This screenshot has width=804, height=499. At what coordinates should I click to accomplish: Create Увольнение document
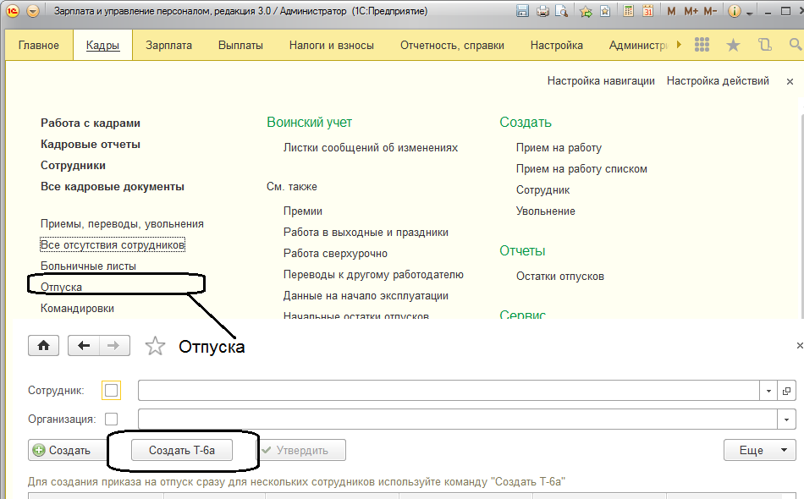546,211
